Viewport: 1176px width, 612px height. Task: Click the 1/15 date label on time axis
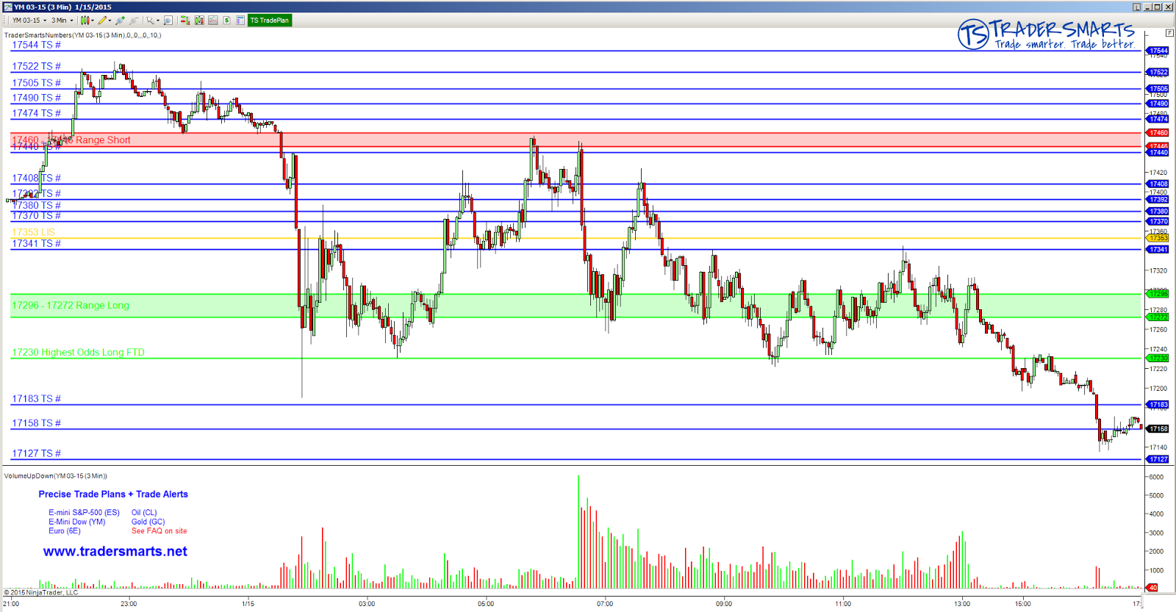(248, 604)
